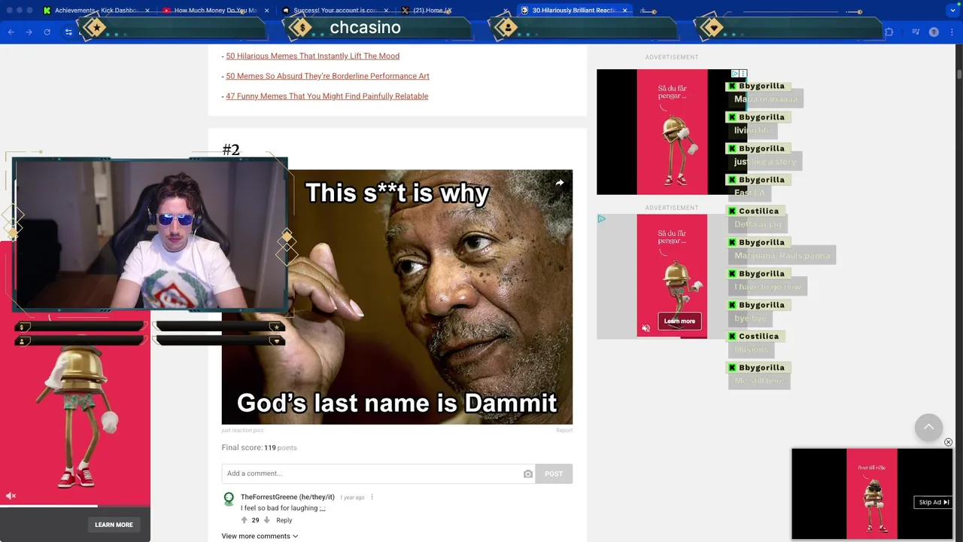The width and height of the screenshot is (963, 542).
Task: Click Costilica's name on the Delta ai jug message
Action: (x=758, y=211)
